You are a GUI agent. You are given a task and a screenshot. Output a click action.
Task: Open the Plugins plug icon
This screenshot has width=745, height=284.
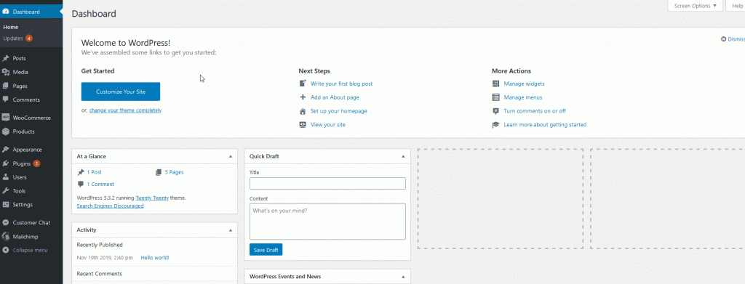pyautogui.click(x=6, y=163)
